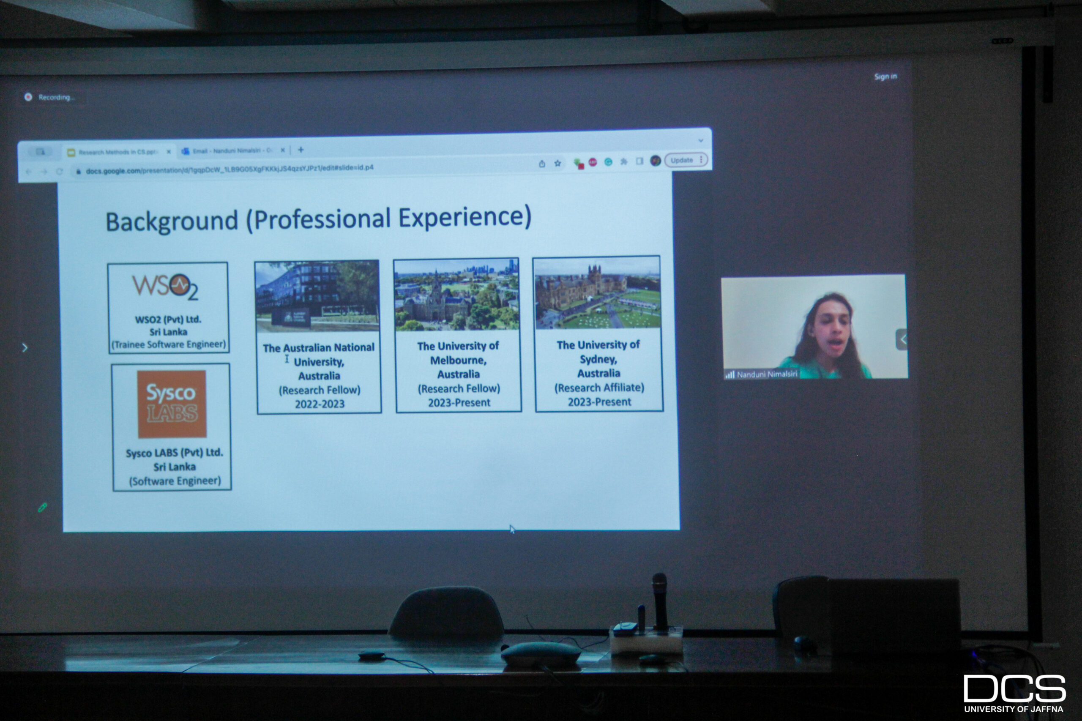Toggle the browser side panel icon
The height and width of the screenshot is (721, 1082).
pyautogui.click(x=639, y=161)
